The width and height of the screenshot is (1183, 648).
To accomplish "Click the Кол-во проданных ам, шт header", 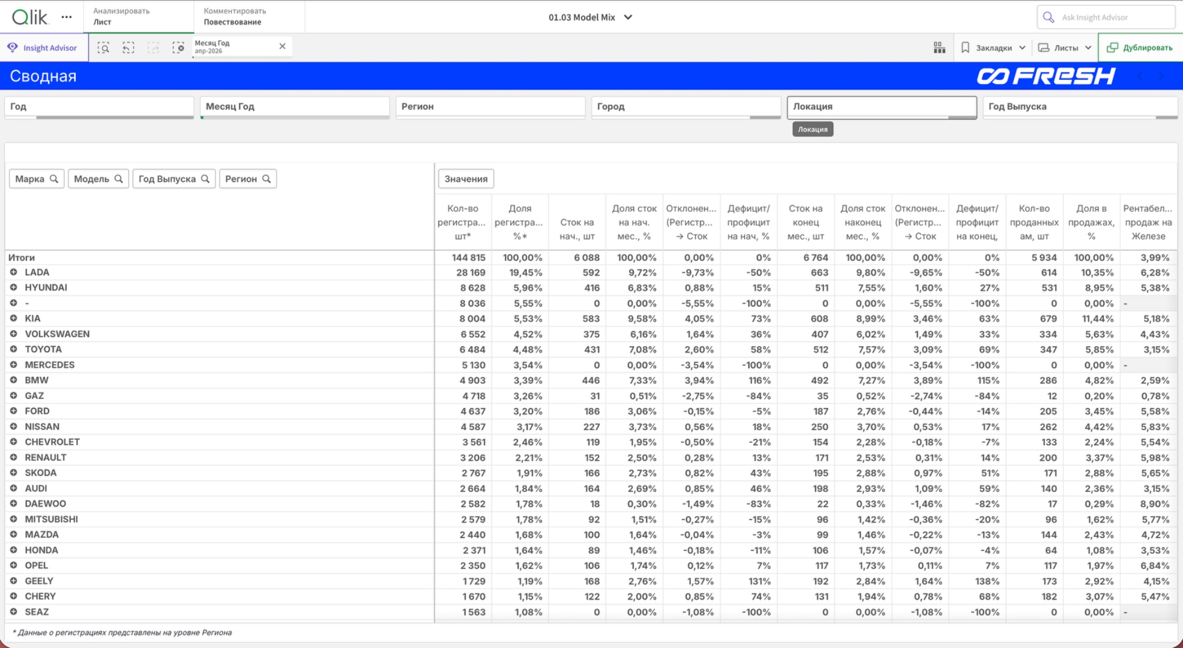I will (x=1034, y=222).
